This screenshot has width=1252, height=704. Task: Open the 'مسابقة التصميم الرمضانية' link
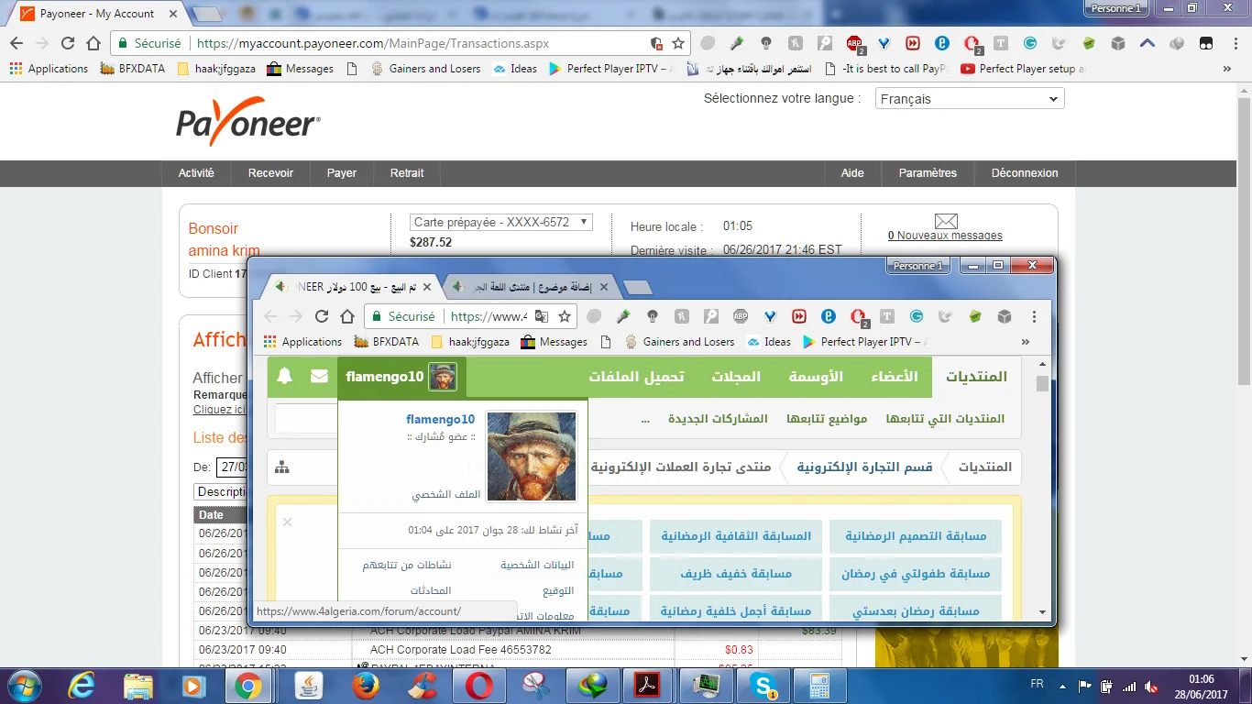[x=917, y=536]
